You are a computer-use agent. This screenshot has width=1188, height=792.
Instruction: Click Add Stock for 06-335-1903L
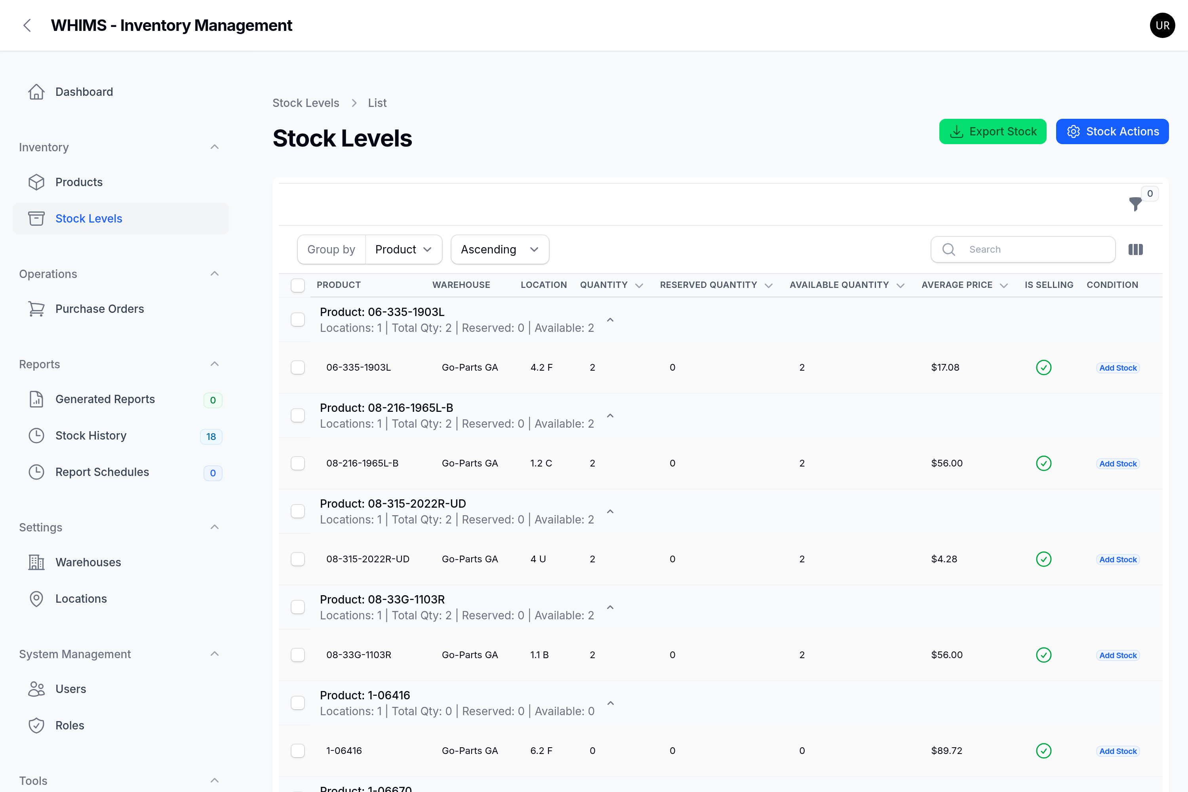point(1118,368)
